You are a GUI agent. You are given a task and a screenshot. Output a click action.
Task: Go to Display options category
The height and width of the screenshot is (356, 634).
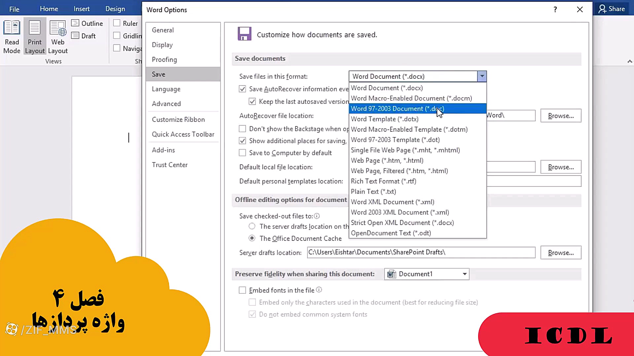click(183, 45)
